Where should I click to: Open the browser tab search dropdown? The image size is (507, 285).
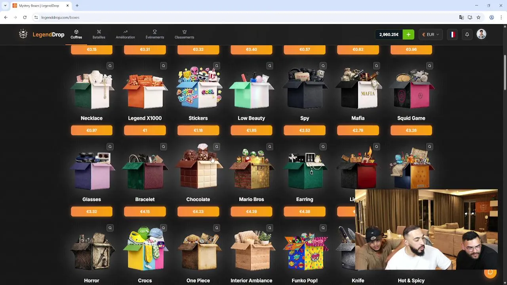pos(5,6)
